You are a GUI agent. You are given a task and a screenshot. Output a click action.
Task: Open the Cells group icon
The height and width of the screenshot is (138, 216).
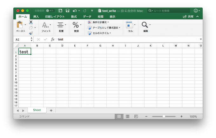[x=129, y=25]
